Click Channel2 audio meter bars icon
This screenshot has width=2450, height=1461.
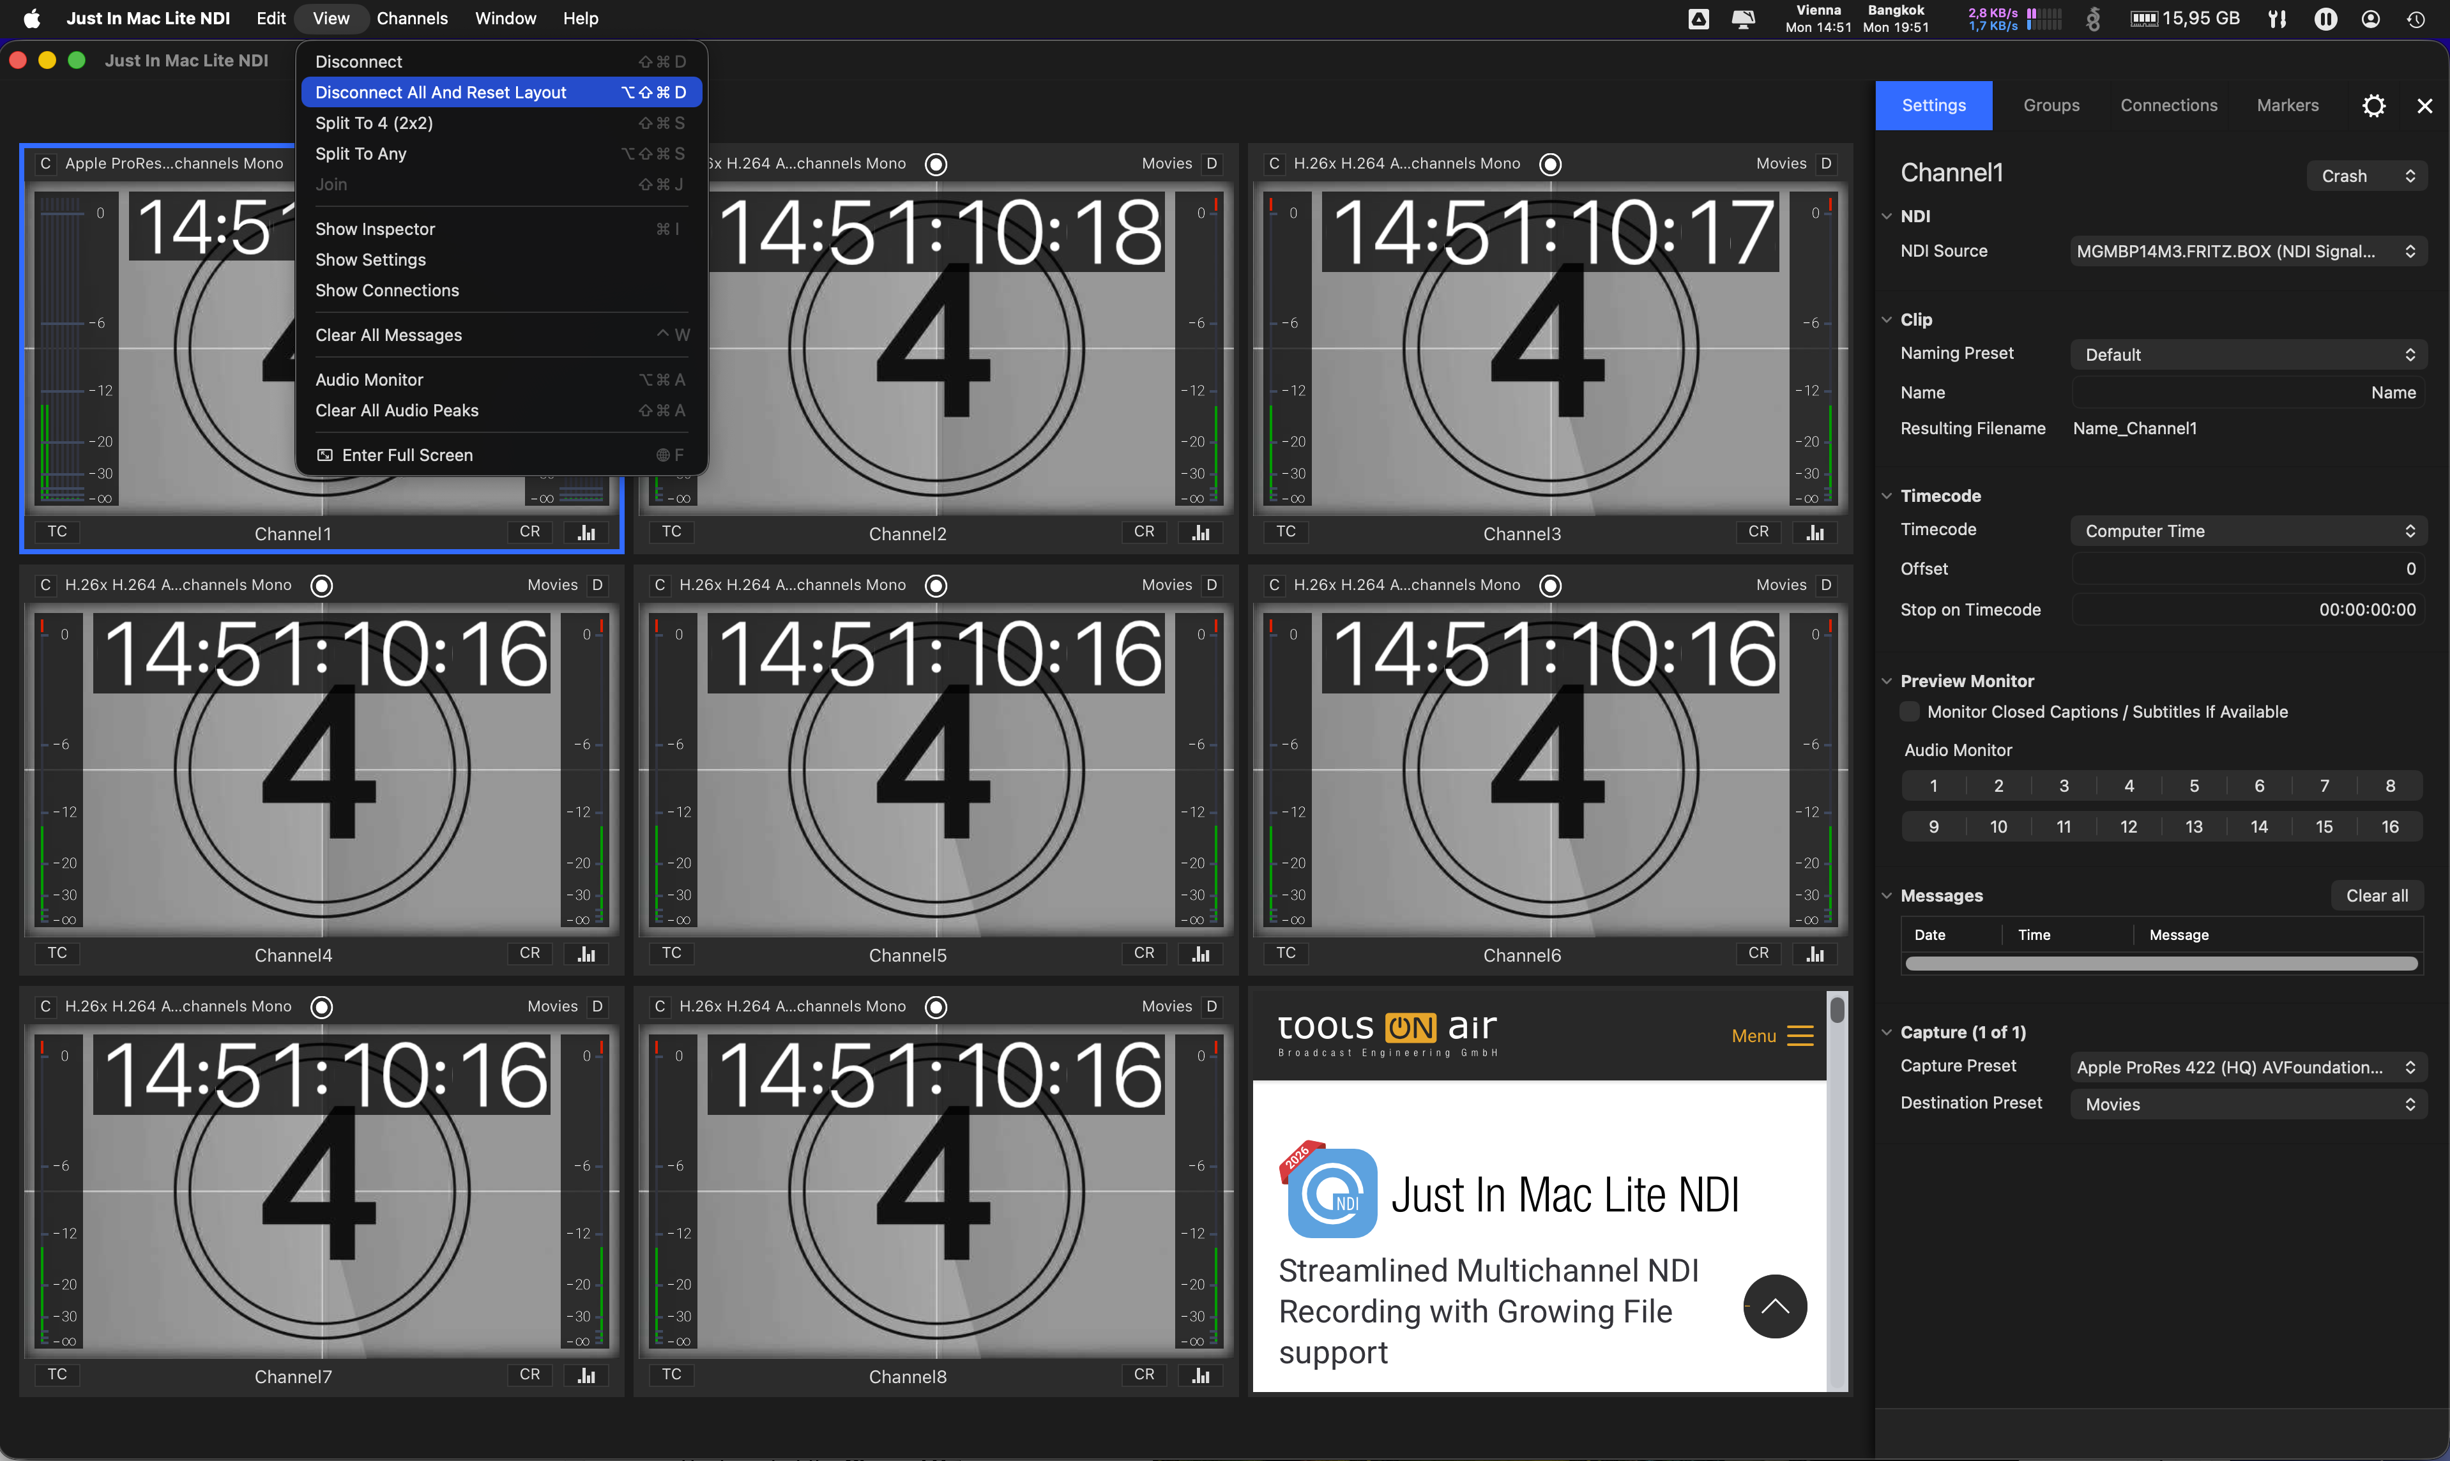coord(1200,533)
